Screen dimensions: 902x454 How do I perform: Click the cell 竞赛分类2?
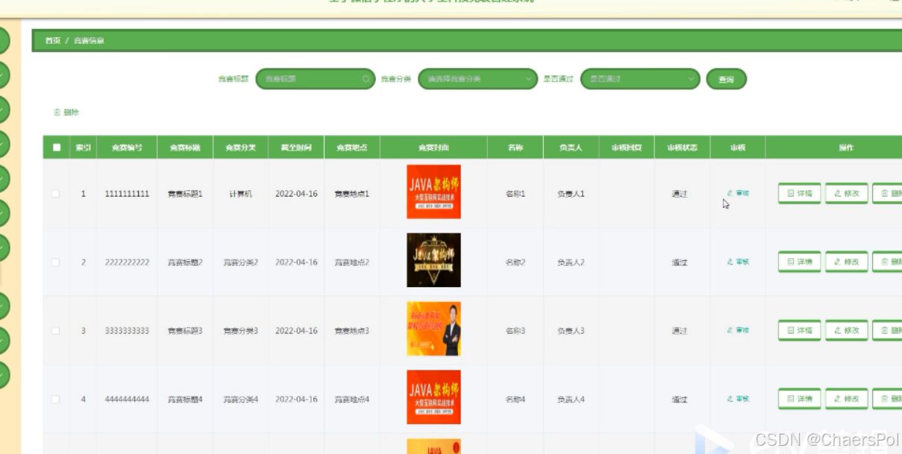click(x=240, y=262)
